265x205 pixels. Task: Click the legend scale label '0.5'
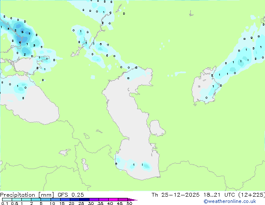tap(15, 203)
